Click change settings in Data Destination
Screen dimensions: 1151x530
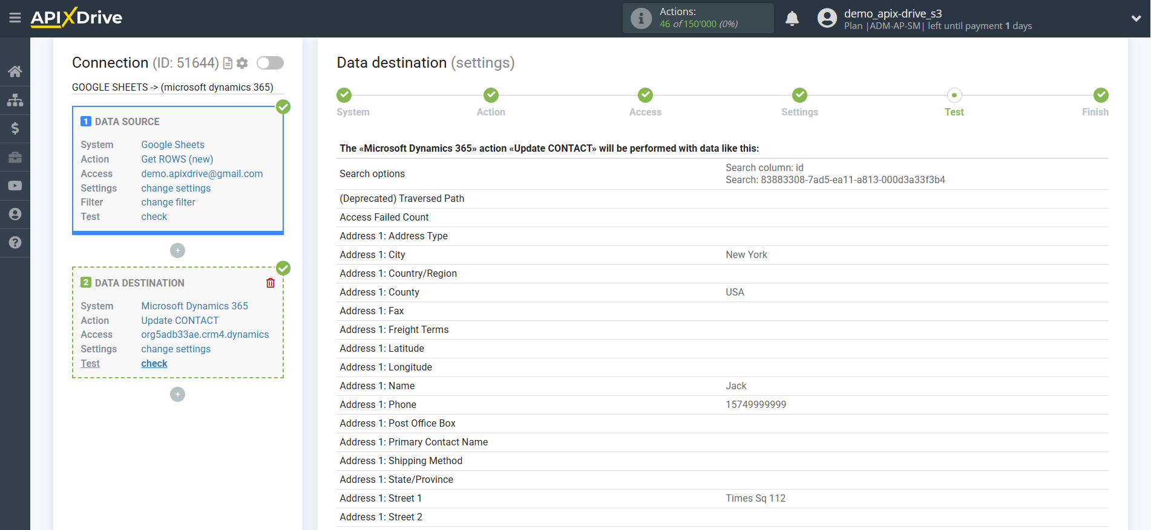(176, 349)
